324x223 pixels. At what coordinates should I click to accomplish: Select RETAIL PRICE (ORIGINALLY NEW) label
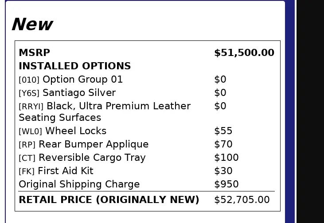click(x=109, y=199)
